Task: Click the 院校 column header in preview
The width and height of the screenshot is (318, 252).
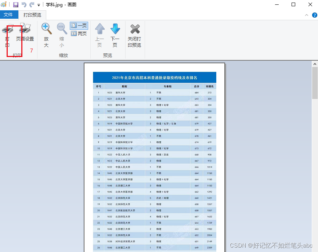Action: coord(124,86)
